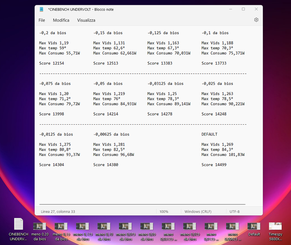This screenshot has width=291, height=245.
Task: Click 'Max Vids 1,163' line
Action: tap(163, 43)
